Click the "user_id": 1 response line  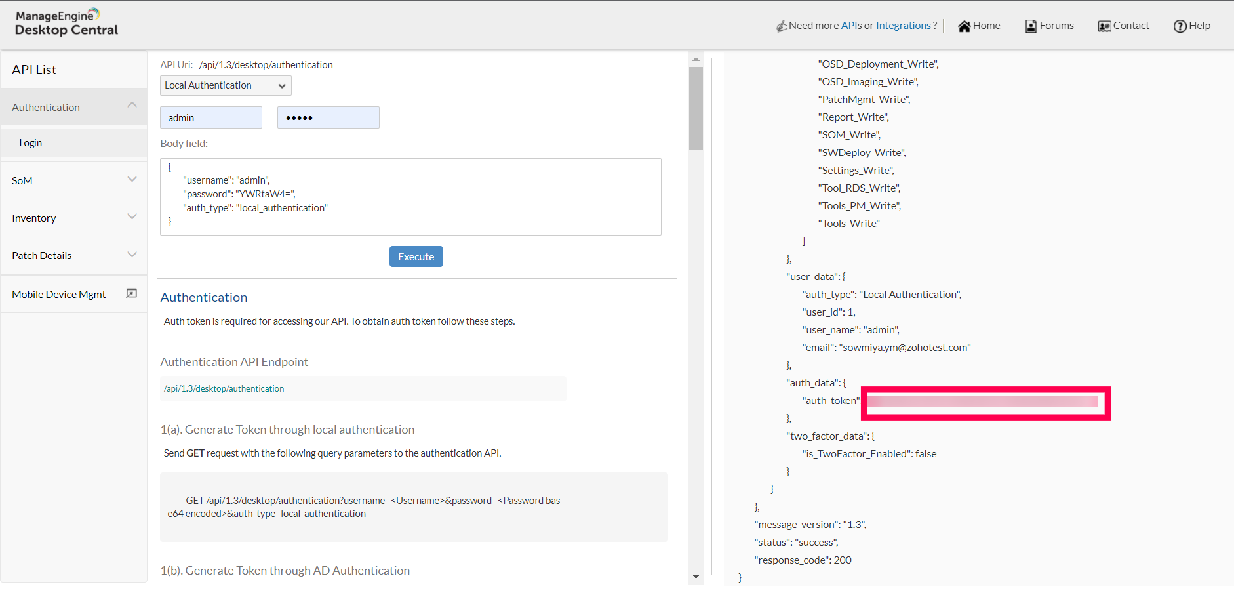829,312
